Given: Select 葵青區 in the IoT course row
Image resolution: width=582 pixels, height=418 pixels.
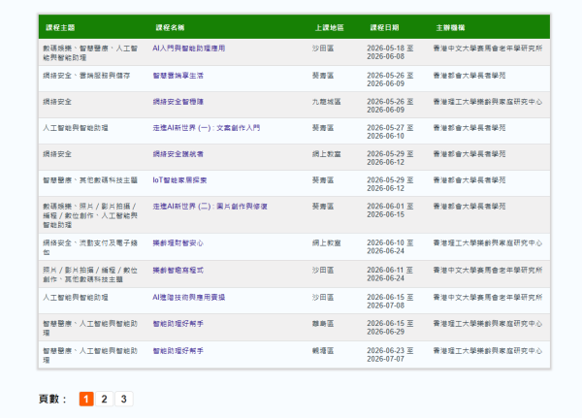Looking at the screenshot, I should 323,180.
